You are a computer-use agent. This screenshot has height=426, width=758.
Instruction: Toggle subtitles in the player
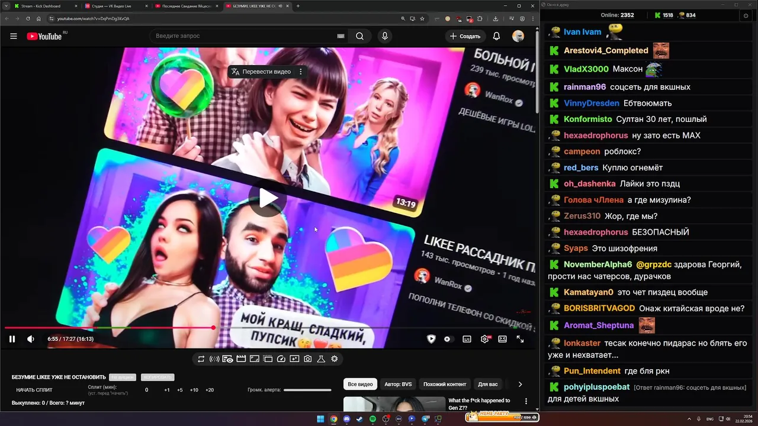pos(467,339)
